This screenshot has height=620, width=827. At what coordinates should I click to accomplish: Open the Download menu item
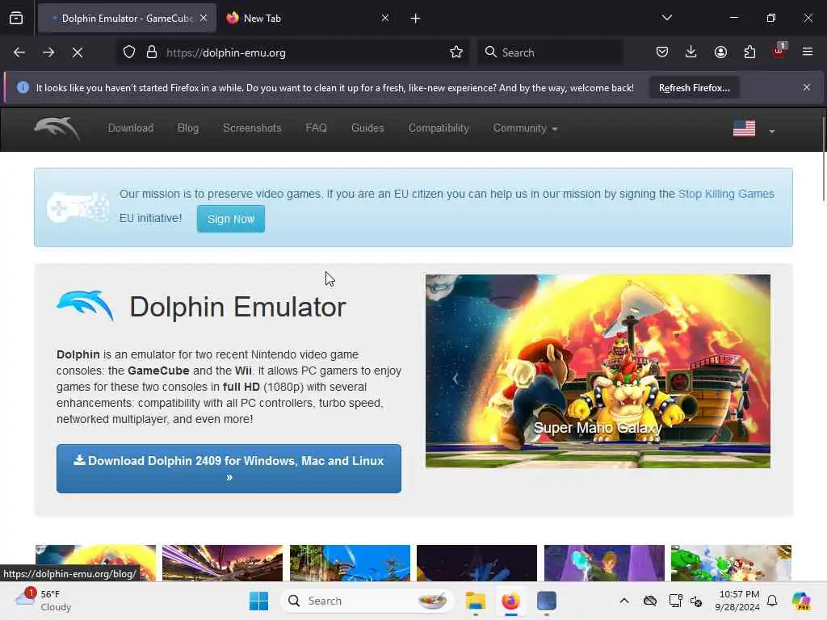pos(131,128)
